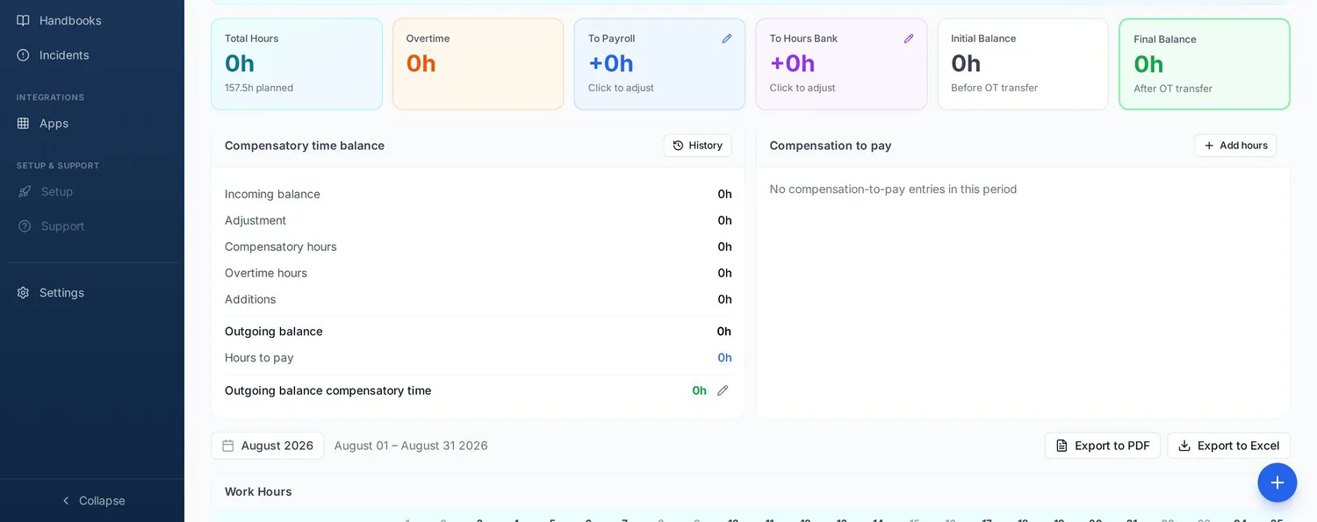Click the Total Hours summary card
Screen dimensions: 1317x522
pyautogui.click(x=297, y=64)
